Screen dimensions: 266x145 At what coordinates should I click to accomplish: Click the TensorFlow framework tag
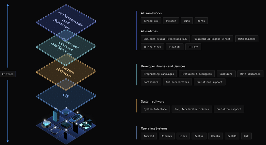pos(151,21)
